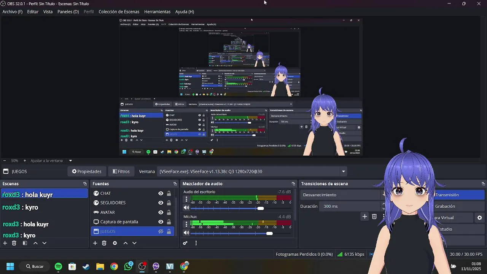
Task: Open source properties gear in Fuentes panel
Action: [x=115, y=243]
